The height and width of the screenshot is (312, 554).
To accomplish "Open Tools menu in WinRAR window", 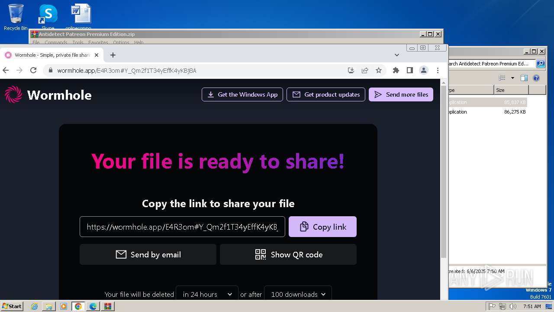I will click(78, 42).
